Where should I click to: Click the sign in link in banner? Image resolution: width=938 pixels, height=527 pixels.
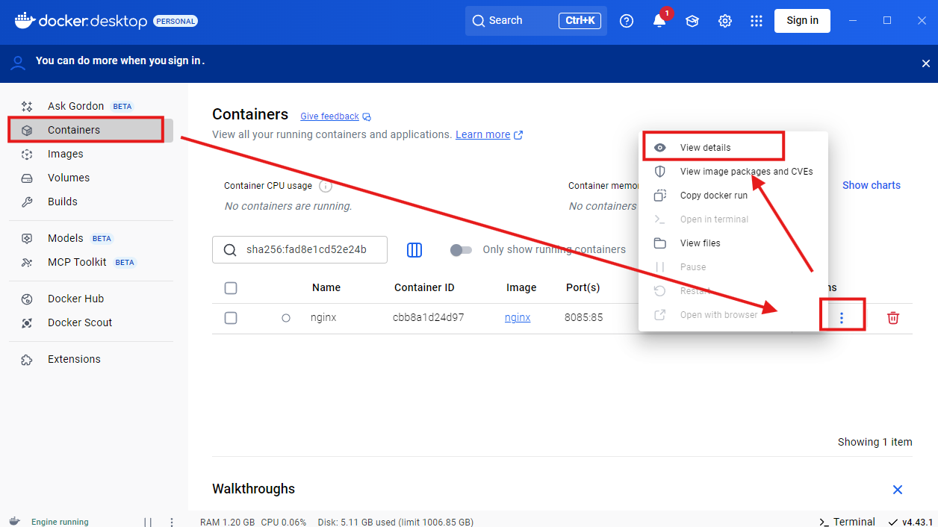(185, 60)
